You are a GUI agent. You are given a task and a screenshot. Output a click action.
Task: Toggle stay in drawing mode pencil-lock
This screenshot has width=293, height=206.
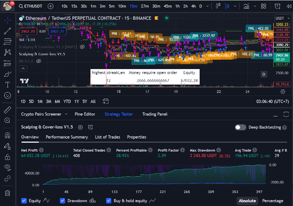pos(8,146)
